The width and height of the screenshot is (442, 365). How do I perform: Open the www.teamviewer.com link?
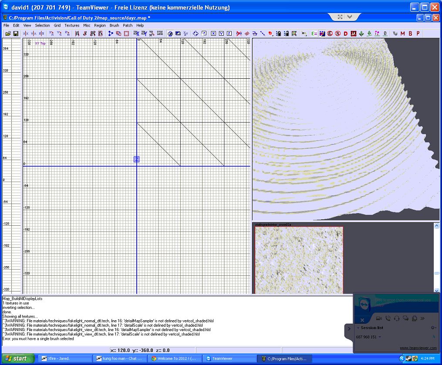click(418, 348)
